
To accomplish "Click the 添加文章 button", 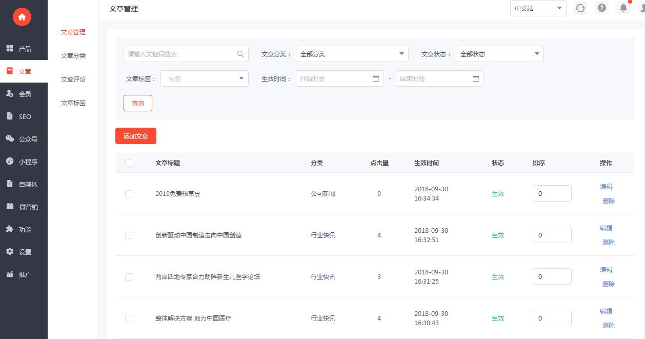I will 136,136.
